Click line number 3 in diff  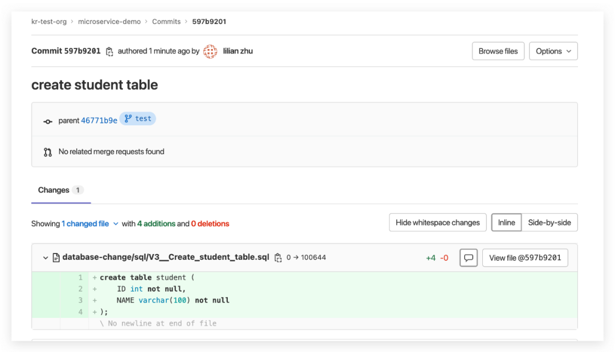(80, 300)
